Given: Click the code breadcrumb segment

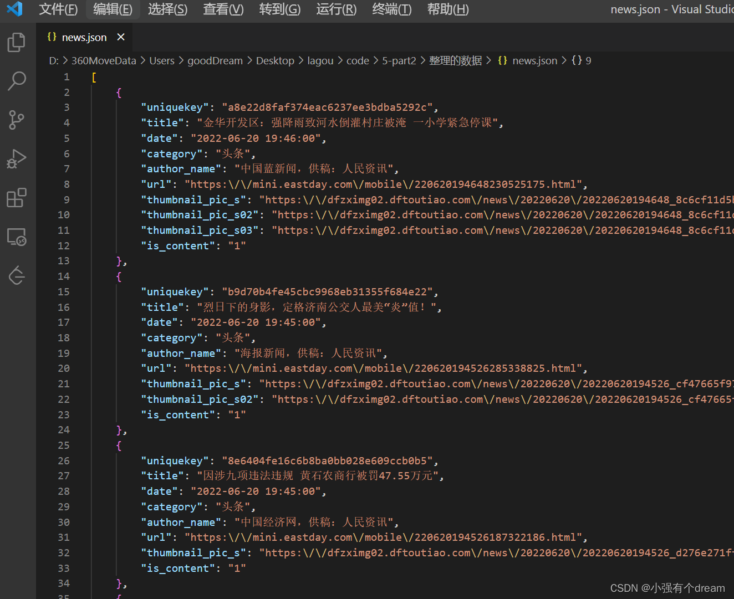Looking at the screenshot, I should [358, 61].
